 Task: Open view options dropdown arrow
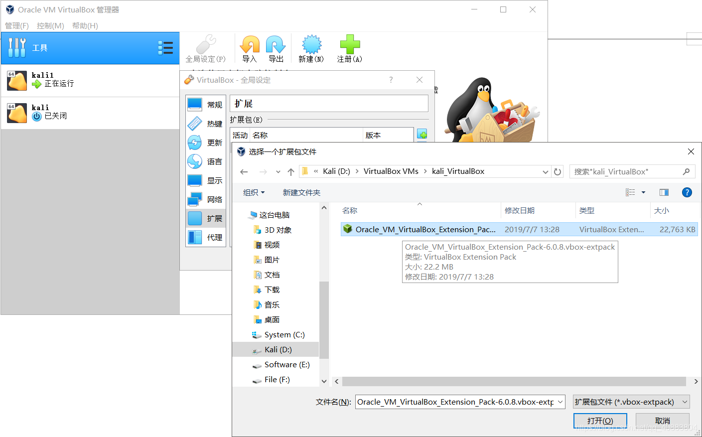coord(643,192)
